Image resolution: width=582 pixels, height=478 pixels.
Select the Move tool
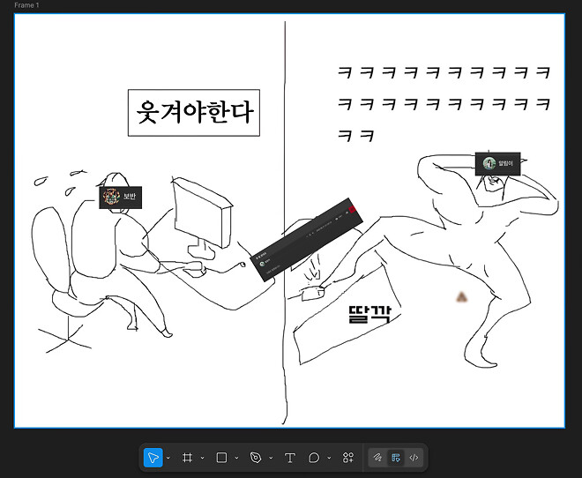[x=153, y=458]
